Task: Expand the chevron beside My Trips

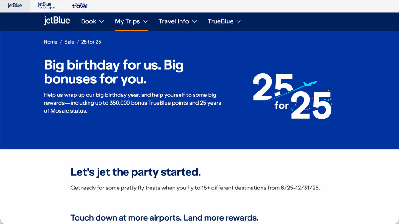Action: (x=145, y=21)
